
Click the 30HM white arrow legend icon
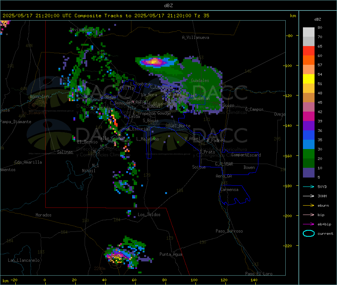coord(309,196)
